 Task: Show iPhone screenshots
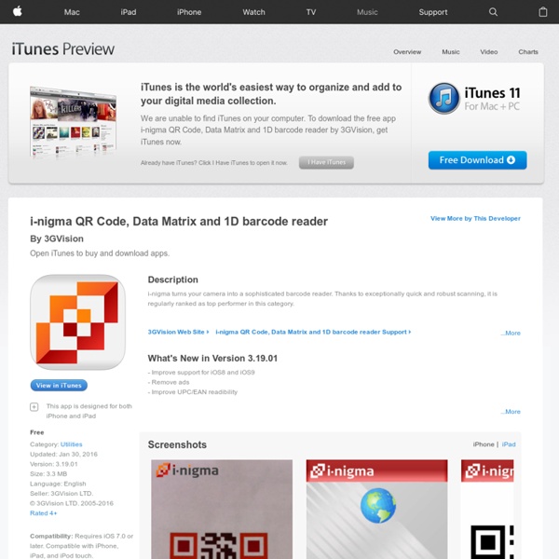tap(484, 444)
